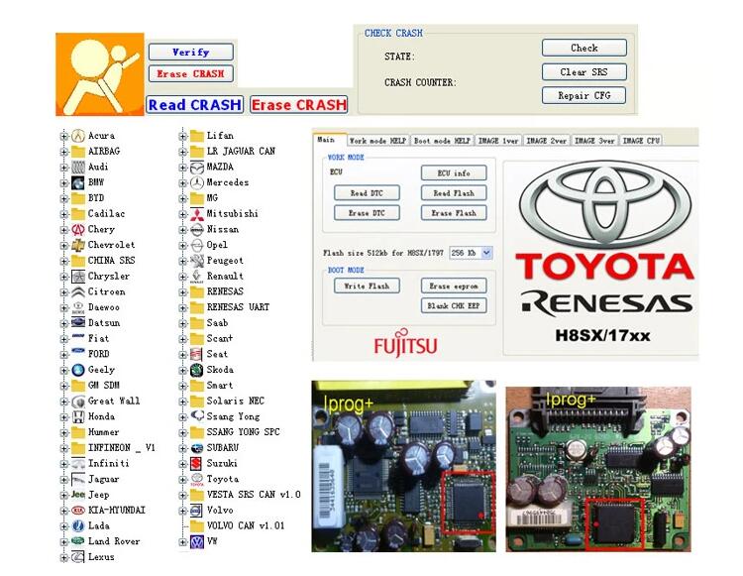Image resolution: width=743 pixels, height=576 pixels.
Task: Select the Chevrolet logo icon
Action: [x=77, y=245]
